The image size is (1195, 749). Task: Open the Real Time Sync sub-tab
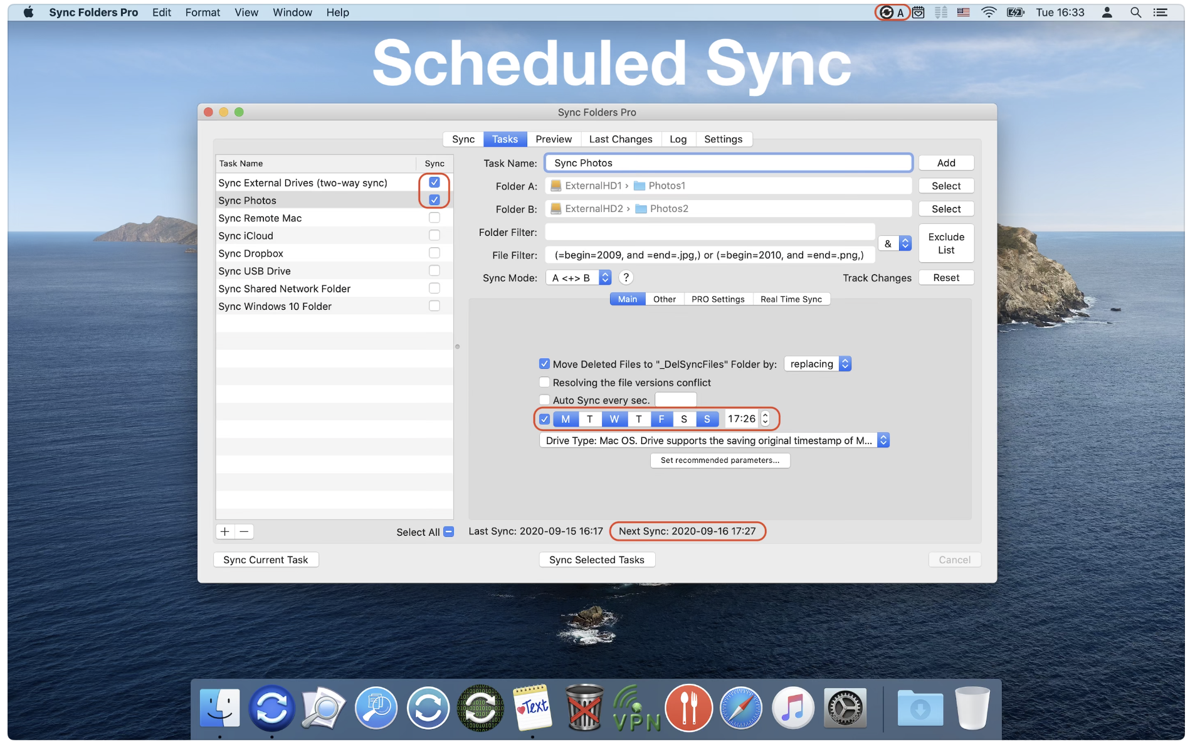pyautogui.click(x=791, y=299)
